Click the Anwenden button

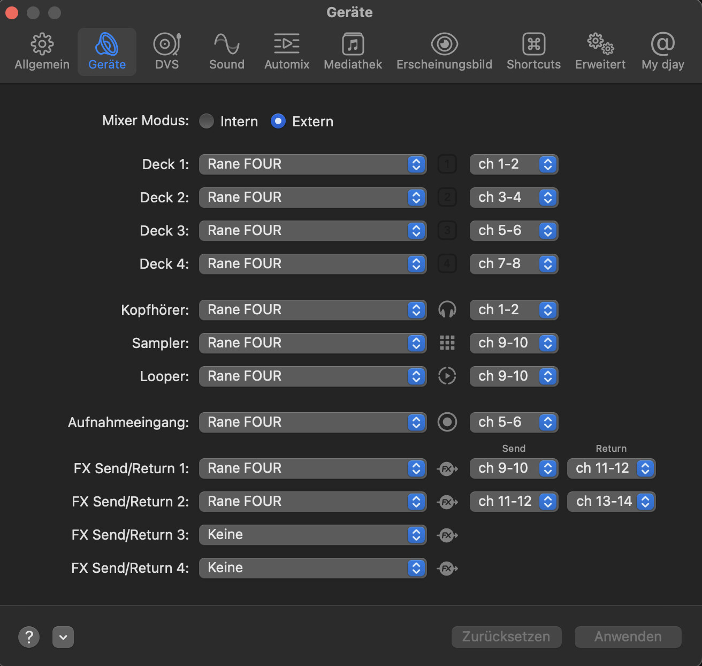coord(628,637)
